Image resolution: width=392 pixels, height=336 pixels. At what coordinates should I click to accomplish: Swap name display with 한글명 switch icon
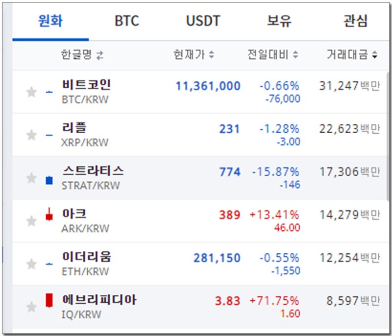100,55
